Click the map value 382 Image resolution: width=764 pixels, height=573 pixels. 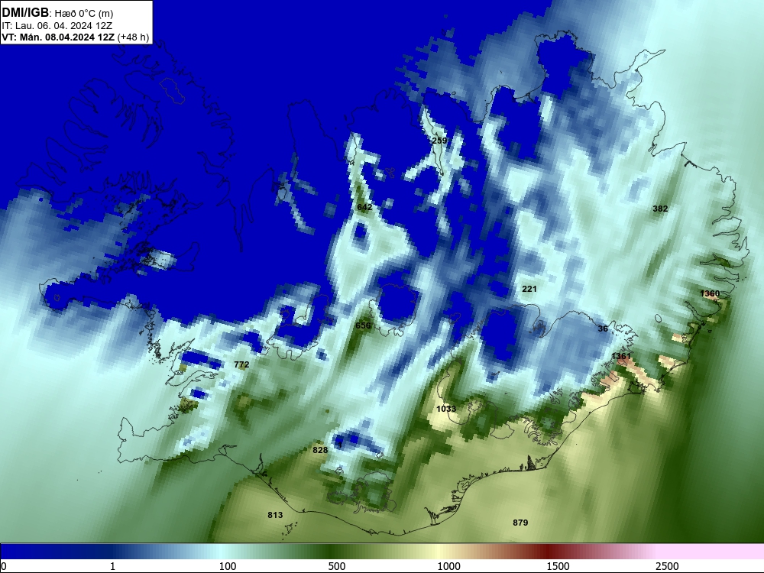click(660, 209)
